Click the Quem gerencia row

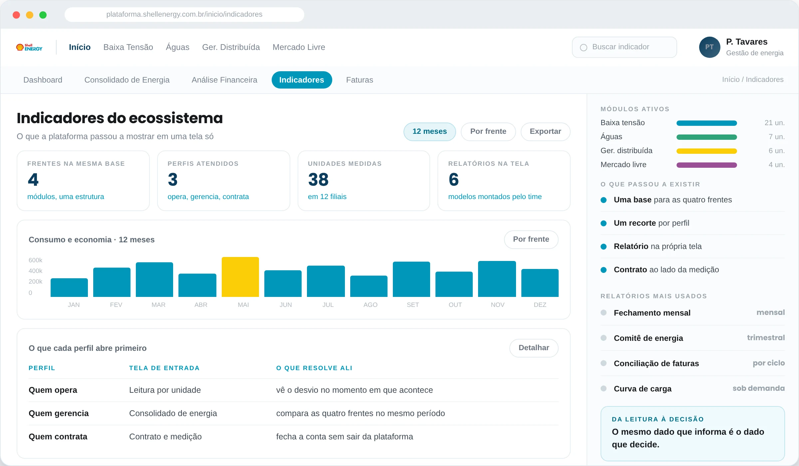coord(293,413)
